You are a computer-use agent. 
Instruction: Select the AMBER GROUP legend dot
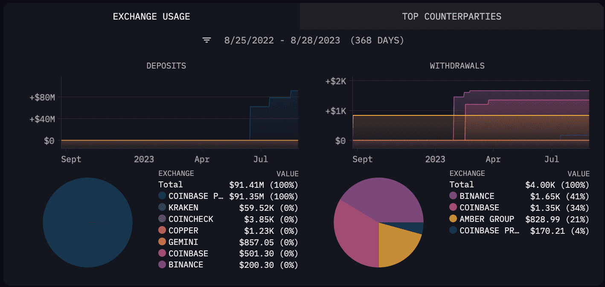453,219
